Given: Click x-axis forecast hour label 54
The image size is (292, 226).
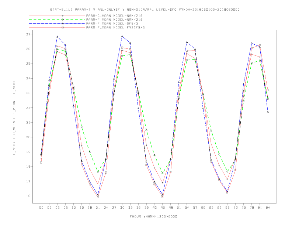Looking at the screenshot, I should click(187, 208).
